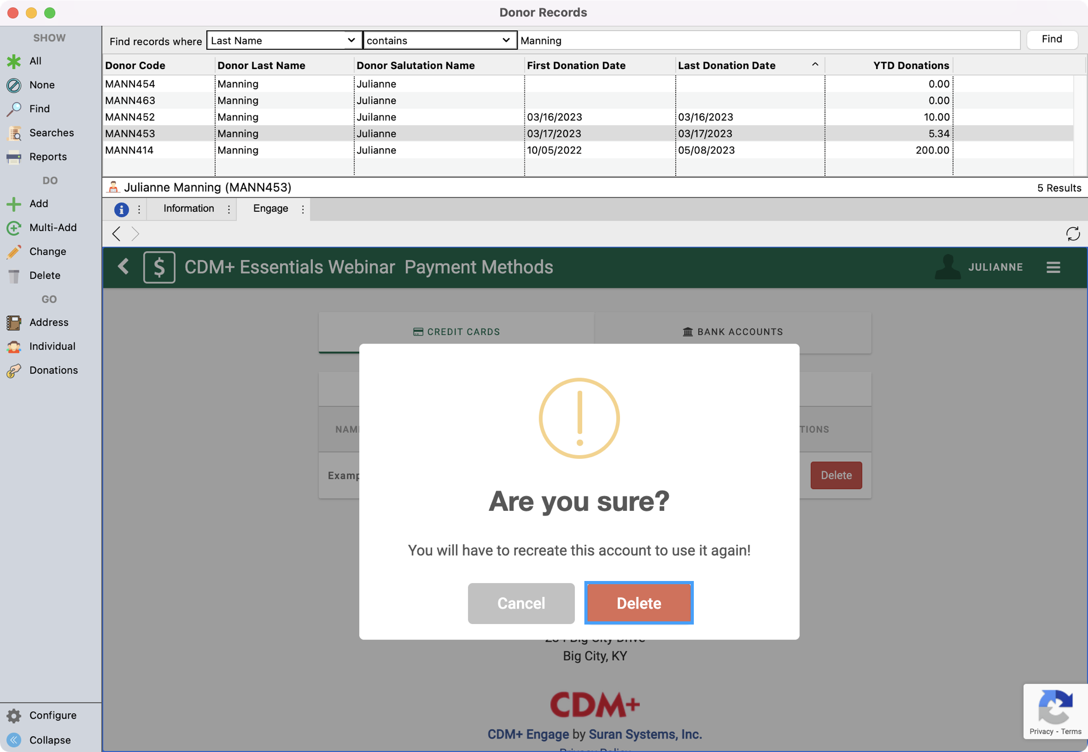This screenshot has height=752, width=1088.
Task: Click the blue info icon tab
Action: pyautogui.click(x=121, y=209)
